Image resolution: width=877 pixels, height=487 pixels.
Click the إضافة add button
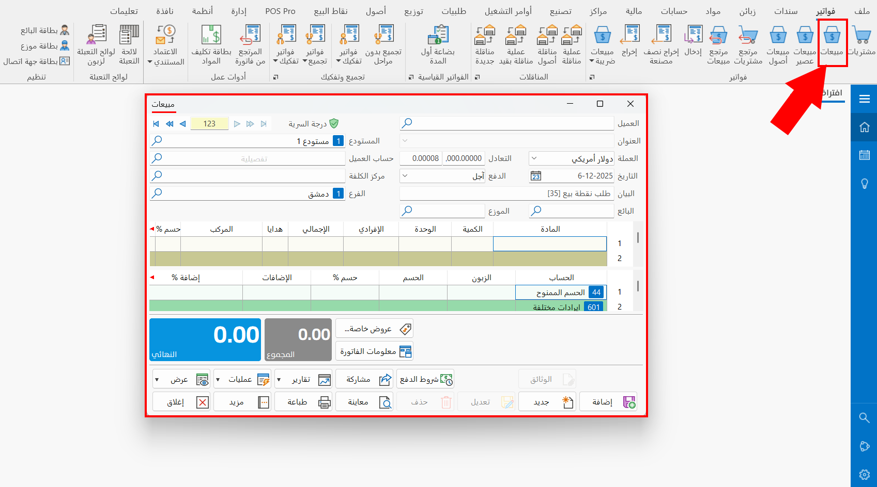click(608, 402)
